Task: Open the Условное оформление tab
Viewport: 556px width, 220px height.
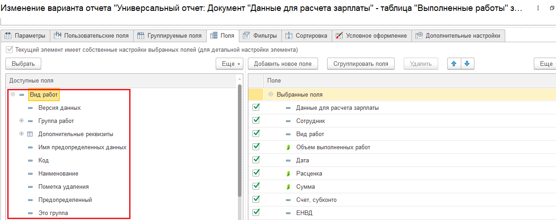Action: [x=372, y=36]
